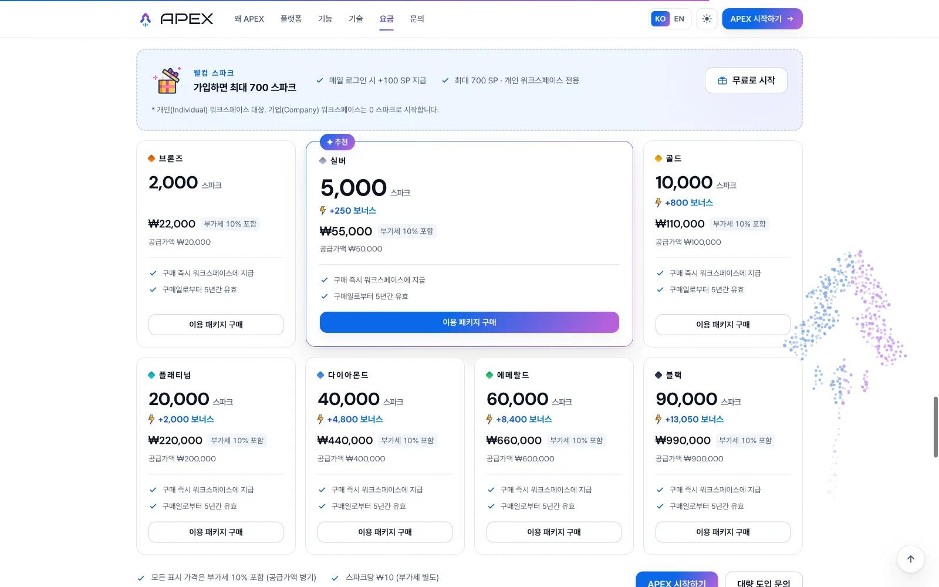Viewport: 939px width, 587px height.
Task: Open the 문의 contact navigation item
Action: (x=417, y=19)
